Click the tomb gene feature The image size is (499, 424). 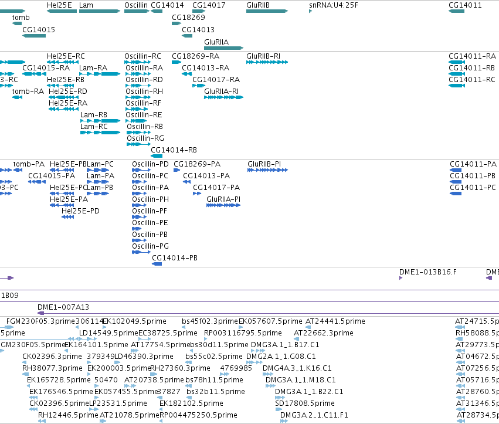click(x=17, y=23)
